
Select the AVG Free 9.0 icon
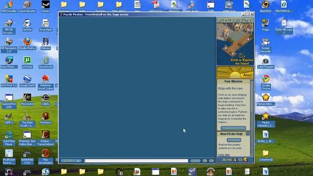pyautogui.click(x=9, y=81)
